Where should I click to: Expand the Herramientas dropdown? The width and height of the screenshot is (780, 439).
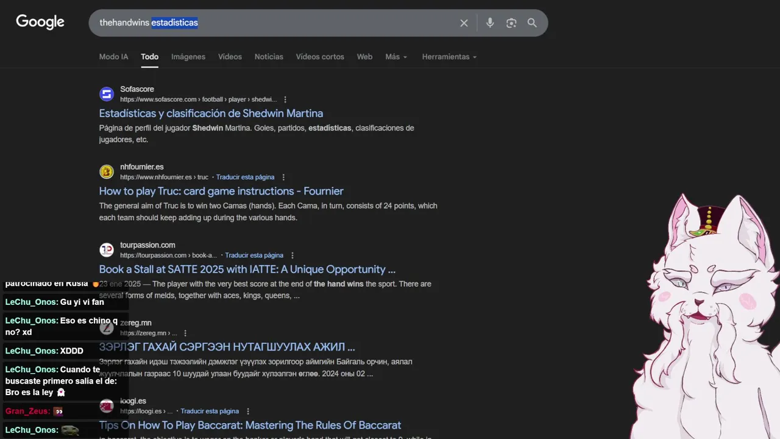[449, 57]
